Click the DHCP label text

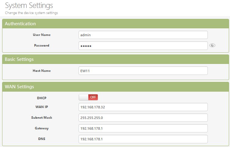(x=42, y=98)
